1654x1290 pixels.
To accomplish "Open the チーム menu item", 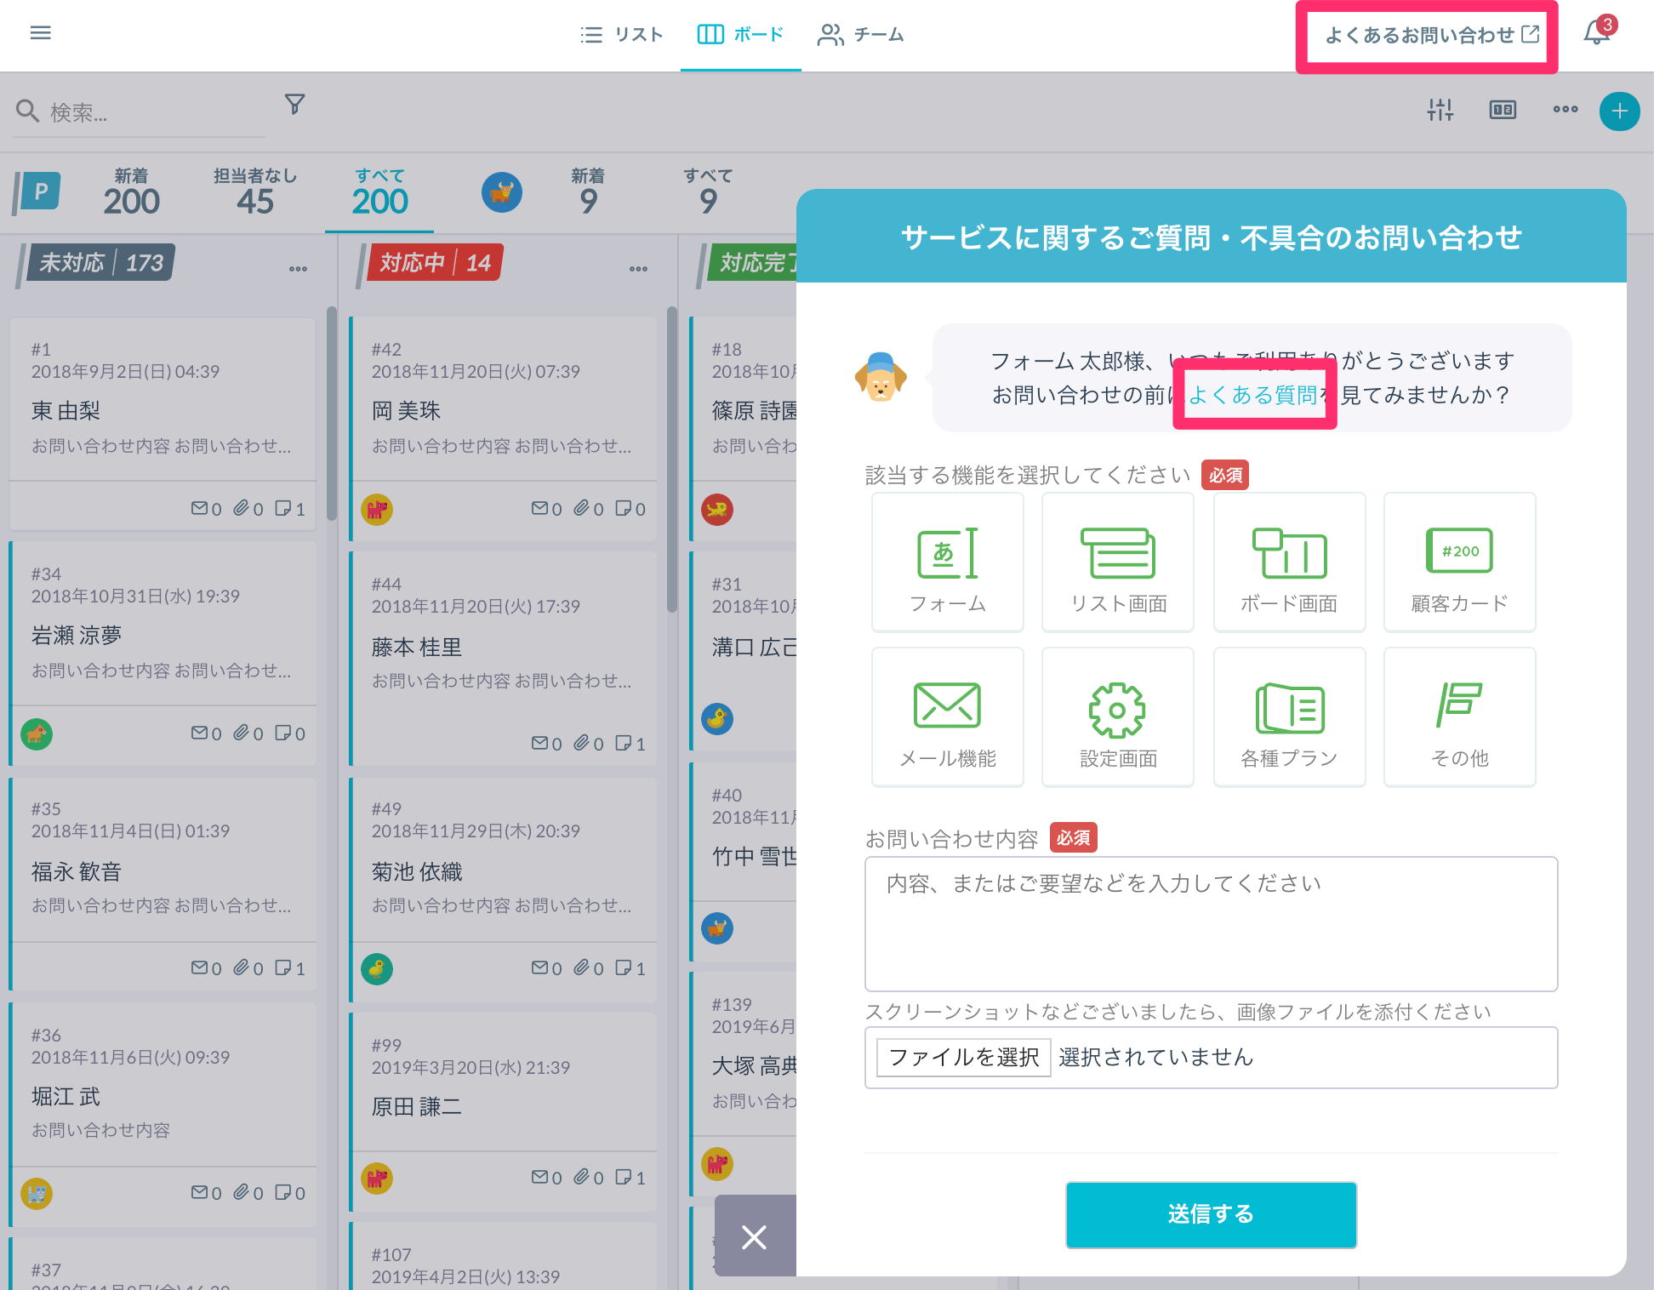I will click(x=860, y=34).
